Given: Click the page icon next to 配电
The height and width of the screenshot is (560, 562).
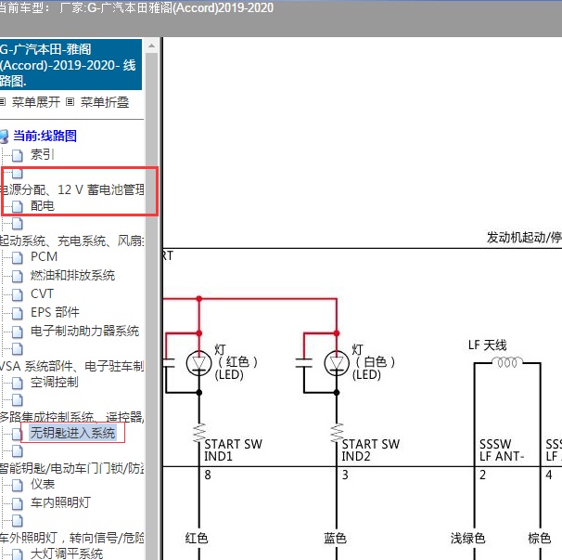Looking at the screenshot, I should pyautogui.click(x=18, y=206).
